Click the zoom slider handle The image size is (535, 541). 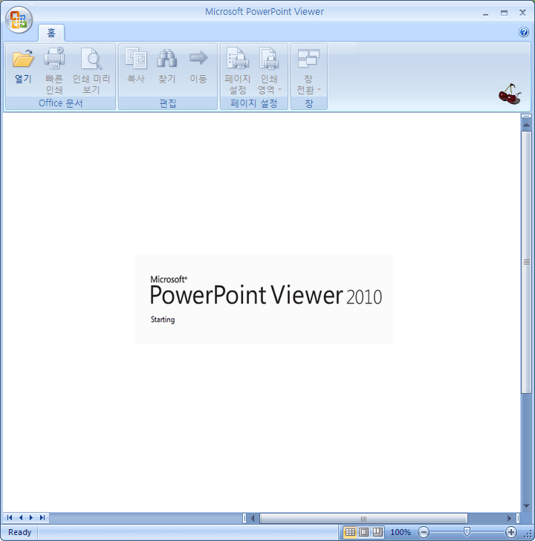tap(467, 531)
